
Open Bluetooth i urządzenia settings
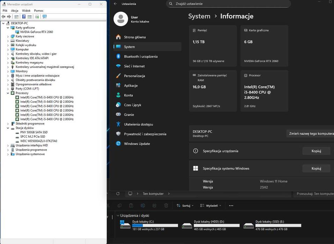(147, 56)
